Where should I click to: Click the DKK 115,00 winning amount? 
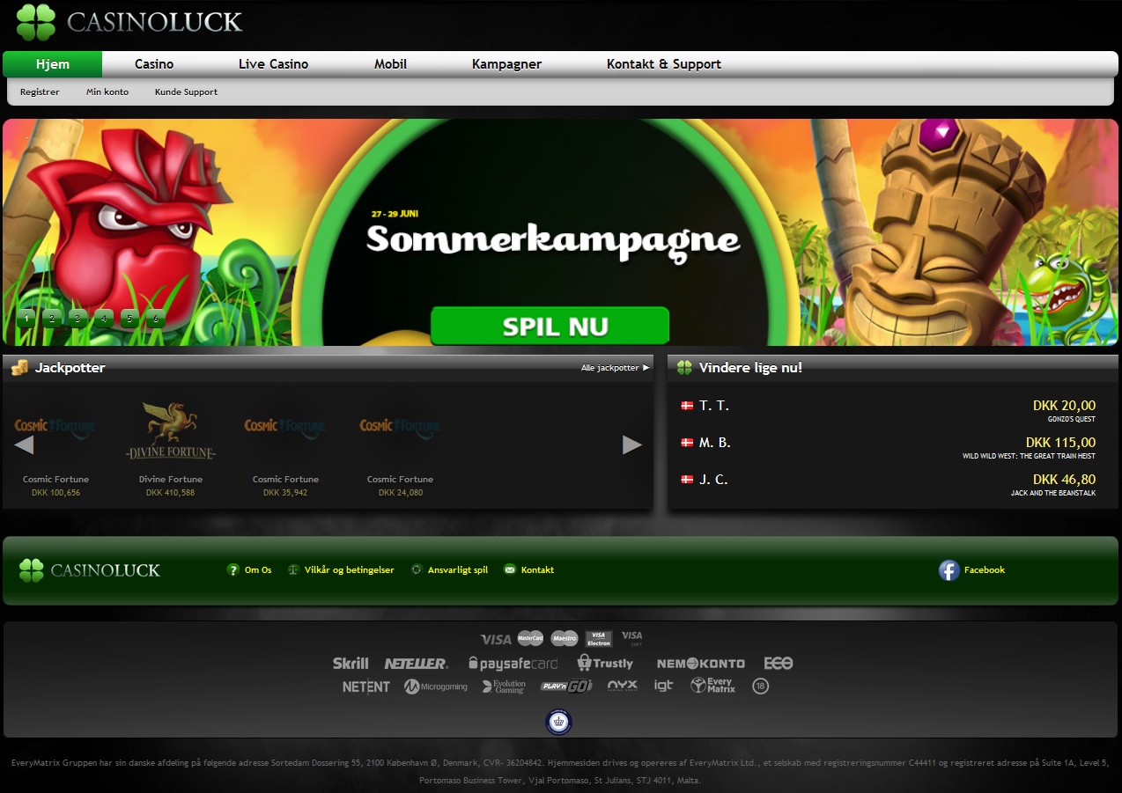(x=1061, y=443)
